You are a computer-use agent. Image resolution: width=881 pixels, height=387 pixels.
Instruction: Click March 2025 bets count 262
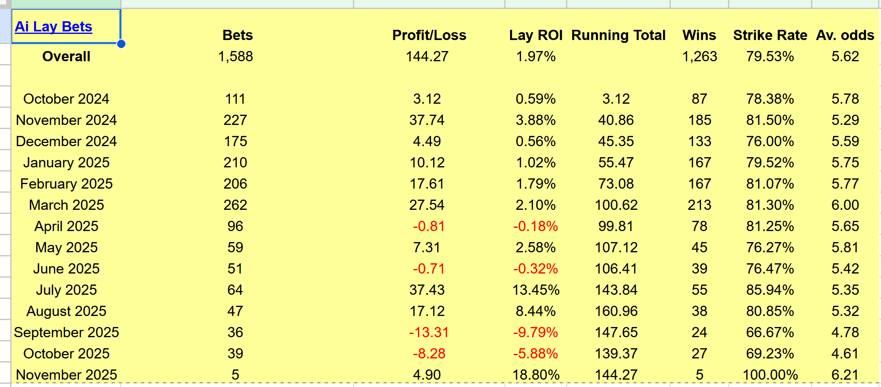(x=235, y=205)
